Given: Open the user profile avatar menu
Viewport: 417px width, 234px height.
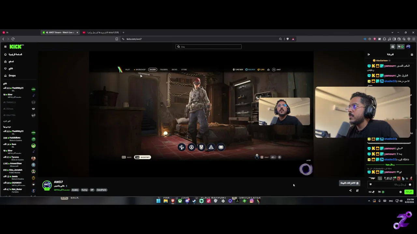Looking at the screenshot, I should (x=408, y=47).
